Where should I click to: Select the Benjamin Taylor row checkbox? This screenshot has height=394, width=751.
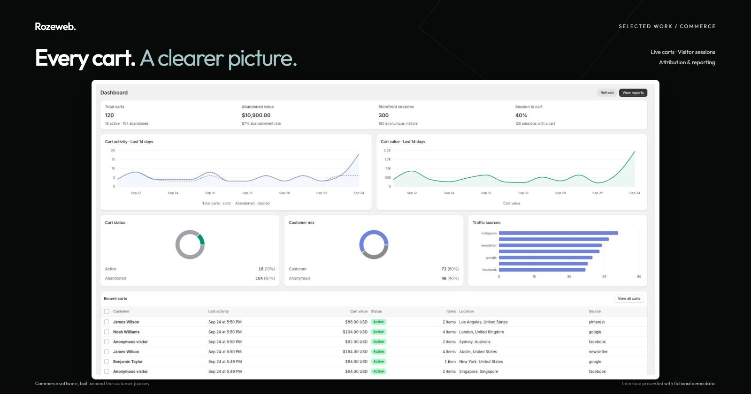click(x=107, y=362)
